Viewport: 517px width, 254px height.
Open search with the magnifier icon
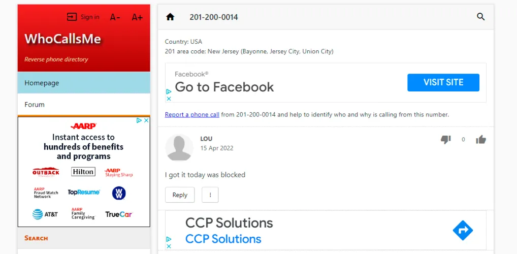[x=480, y=17]
